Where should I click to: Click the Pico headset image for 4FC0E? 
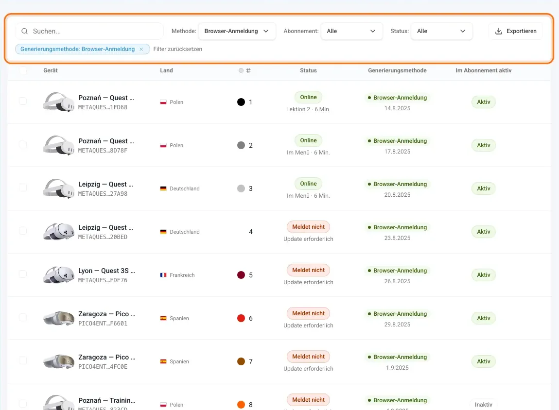pyautogui.click(x=59, y=361)
